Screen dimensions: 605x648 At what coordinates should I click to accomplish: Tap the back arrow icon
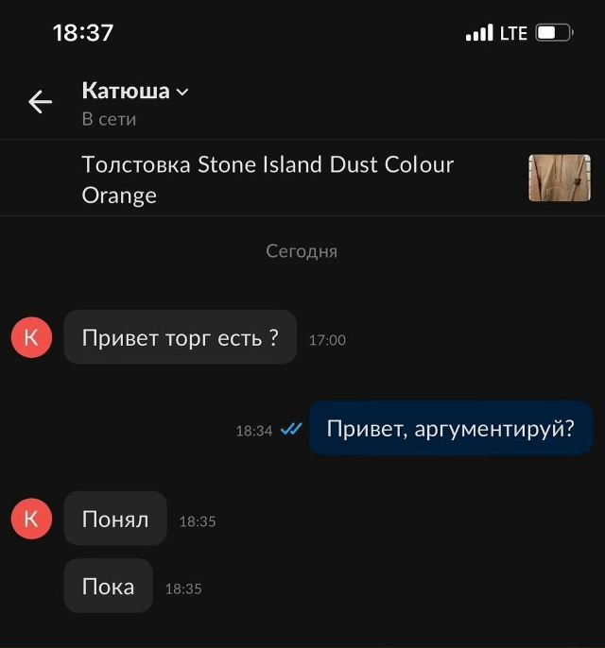pyautogui.click(x=40, y=102)
